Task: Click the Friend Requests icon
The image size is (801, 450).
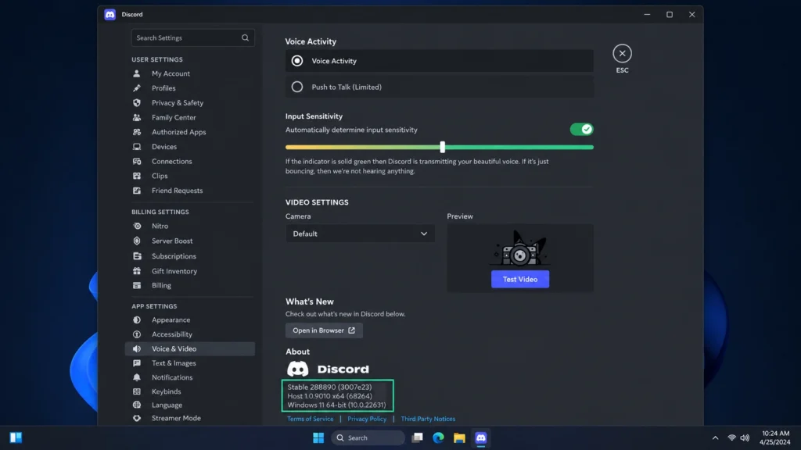Action: click(x=136, y=191)
